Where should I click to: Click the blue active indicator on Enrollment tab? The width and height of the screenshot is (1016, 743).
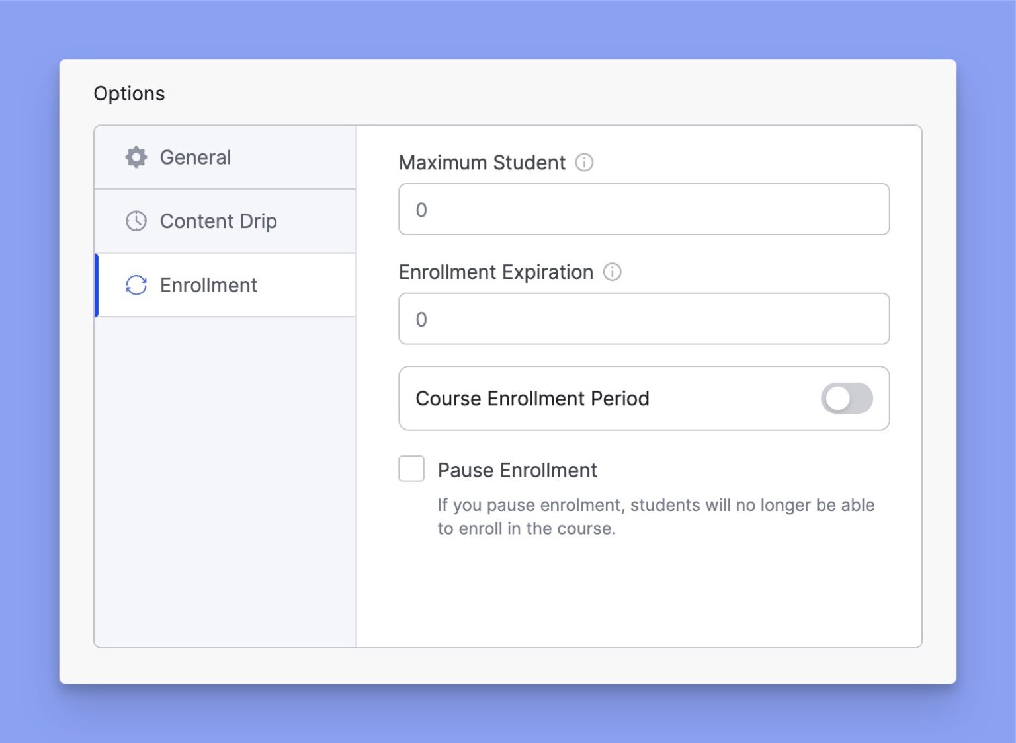coord(97,285)
